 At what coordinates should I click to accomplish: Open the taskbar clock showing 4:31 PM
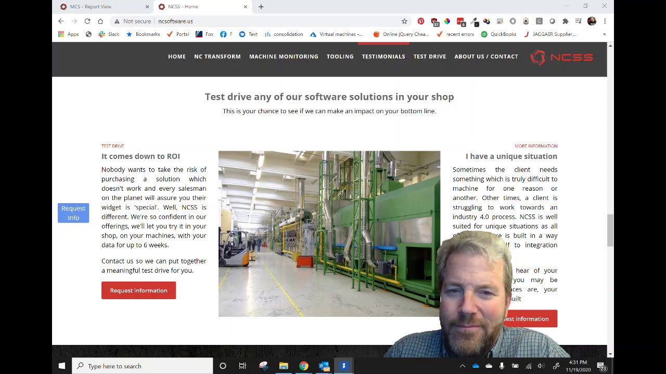pyautogui.click(x=578, y=366)
